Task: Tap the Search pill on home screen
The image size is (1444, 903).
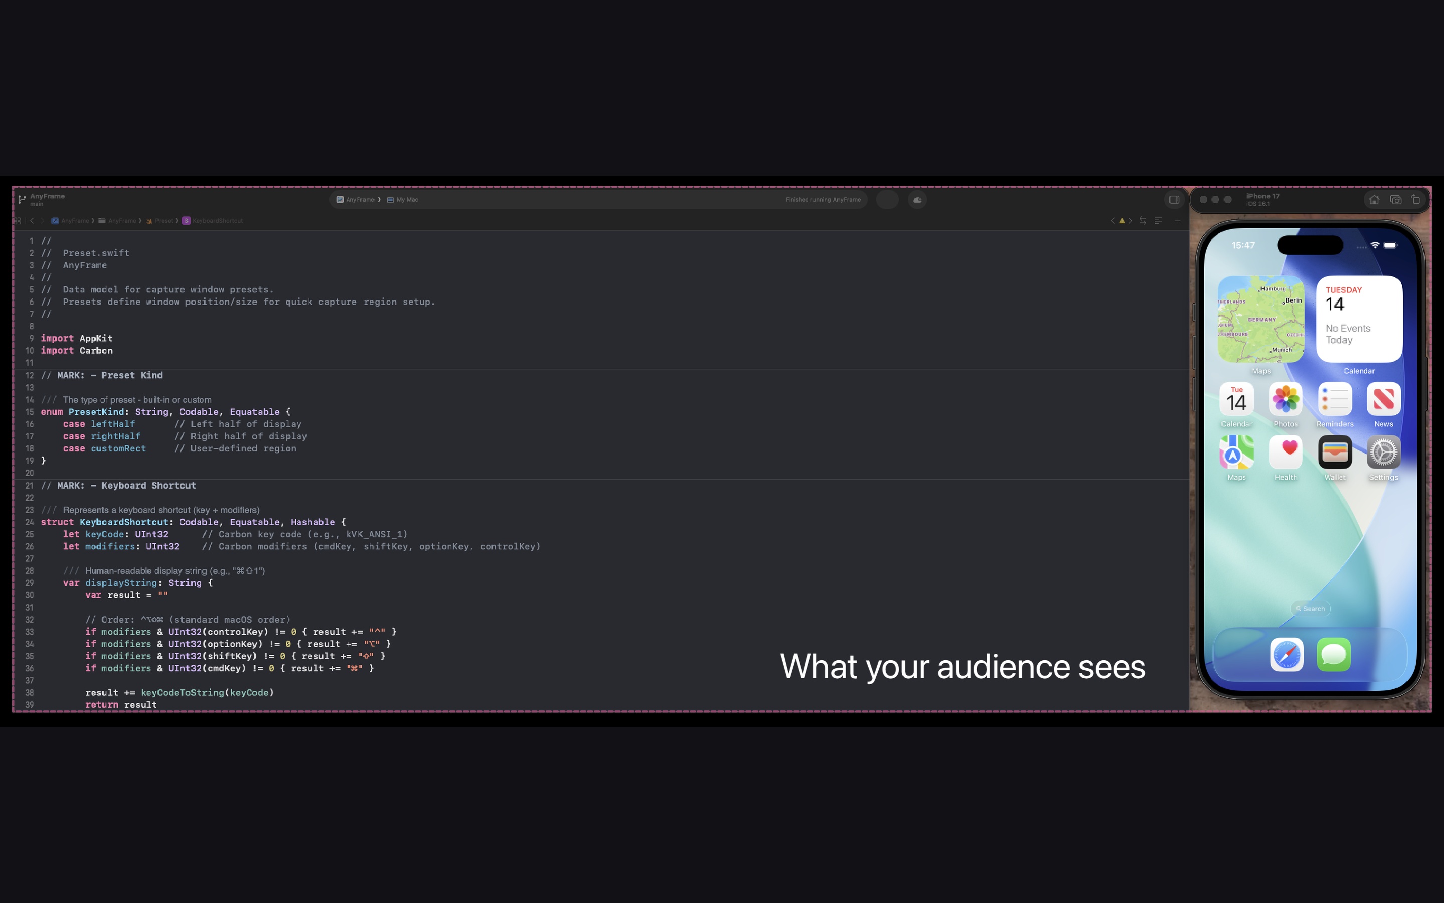Action: [1310, 609]
